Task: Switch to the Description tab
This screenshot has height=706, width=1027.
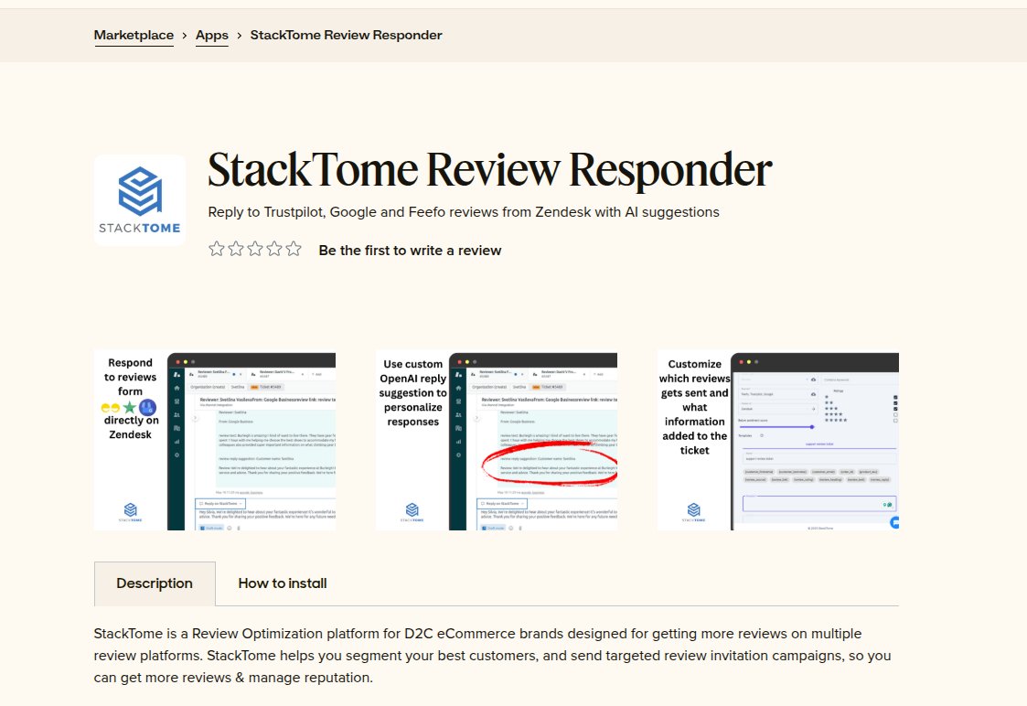Action: pos(155,583)
